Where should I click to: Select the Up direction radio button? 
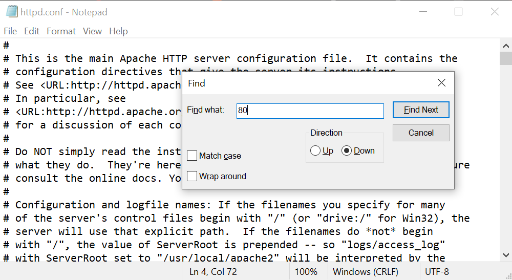point(315,150)
